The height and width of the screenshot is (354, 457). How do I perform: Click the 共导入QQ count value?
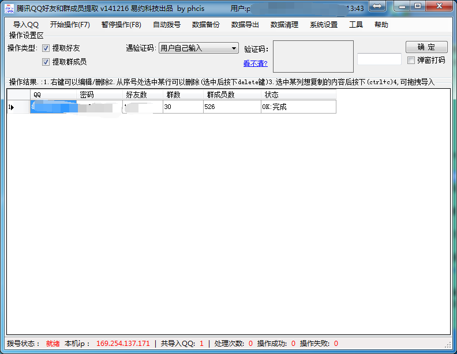pos(201,344)
